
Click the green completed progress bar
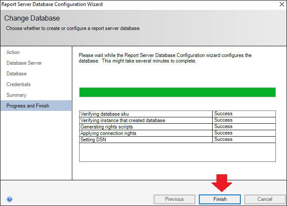178,92
